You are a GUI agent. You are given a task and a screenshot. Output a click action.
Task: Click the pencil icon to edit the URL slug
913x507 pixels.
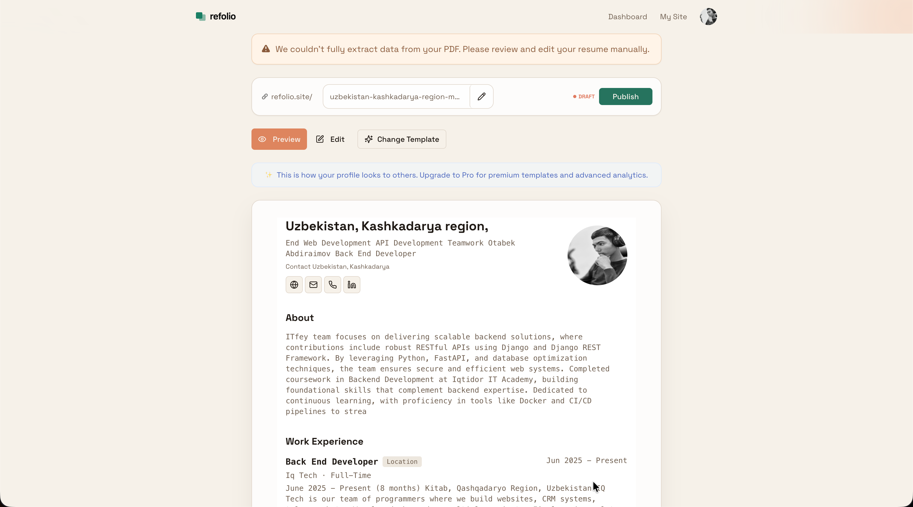481,96
